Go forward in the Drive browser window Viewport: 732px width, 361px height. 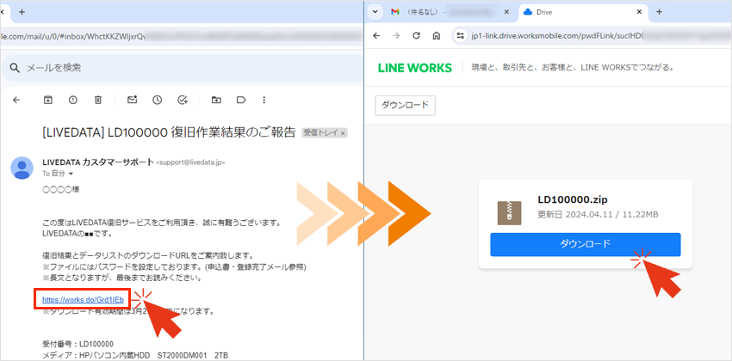pyautogui.click(x=396, y=36)
